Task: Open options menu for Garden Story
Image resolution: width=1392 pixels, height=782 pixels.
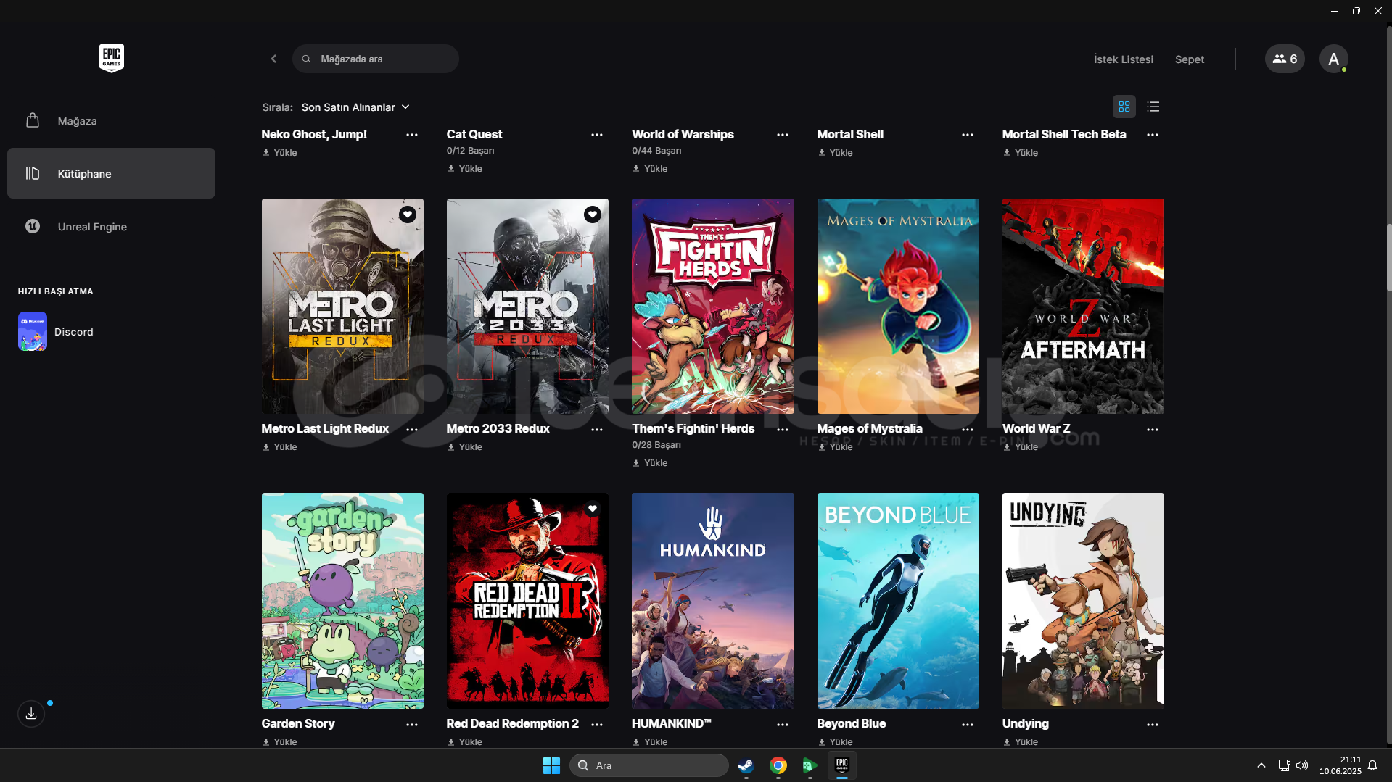Action: (x=412, y=725)
